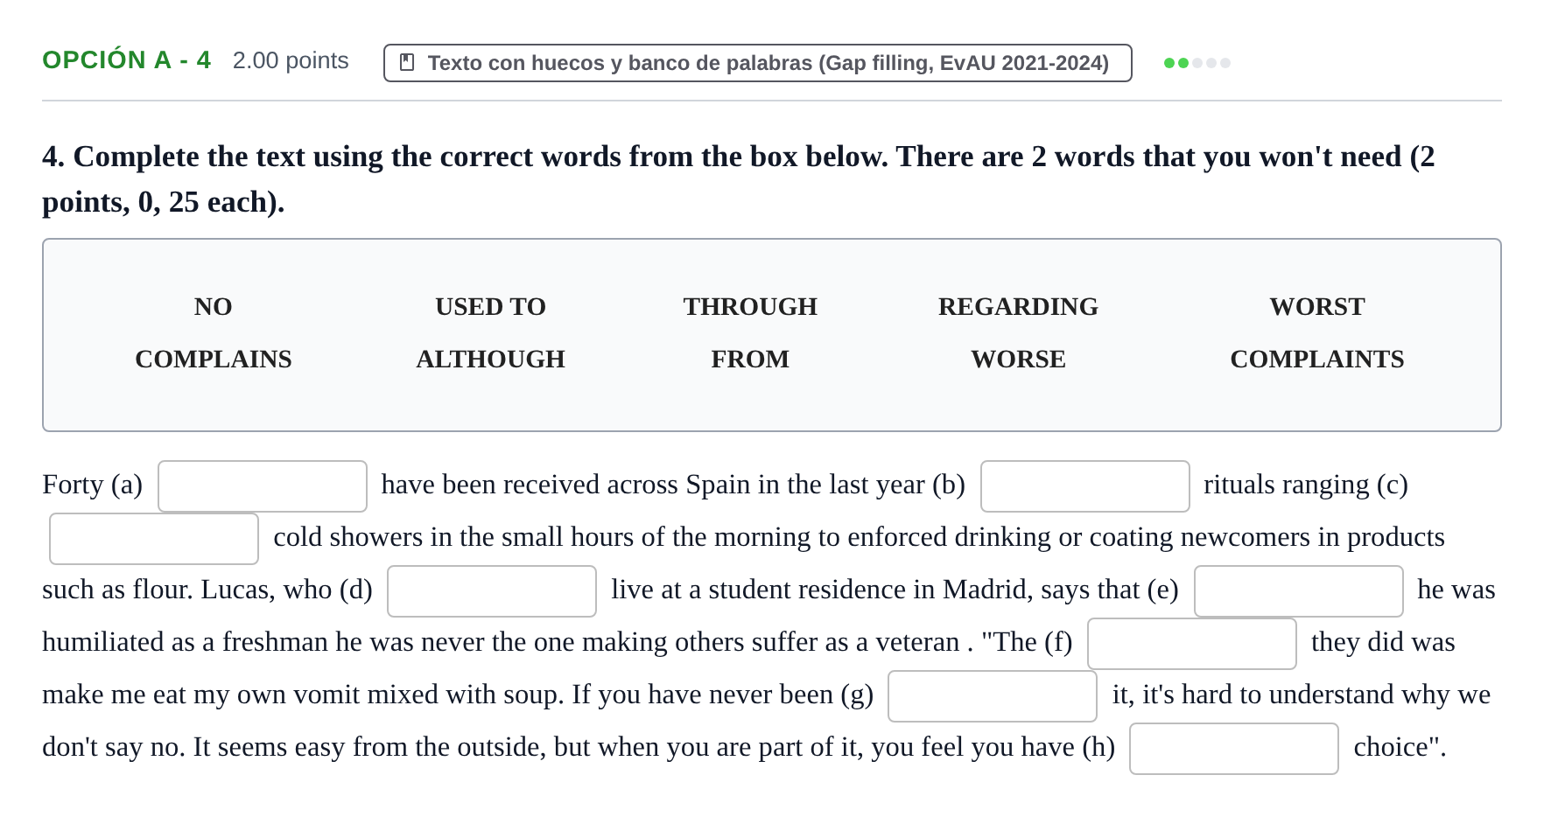Focus gap (h) input before choice
1544x817 pixels.
(x=1234, y=749)
